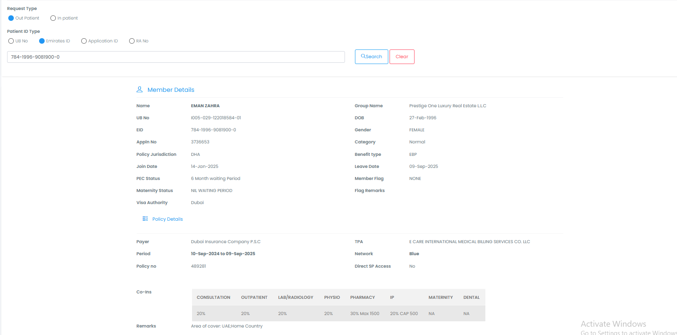Choose Application ID as patient ID type
Screen dimensions: 677x335
point(84,41)
